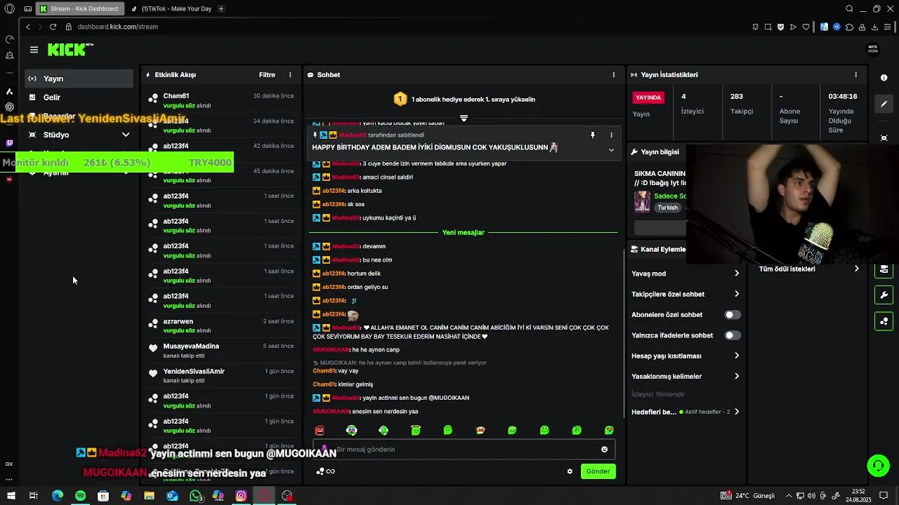Expand the pinned message chevron
899x505 pixels.
(611, 149)
